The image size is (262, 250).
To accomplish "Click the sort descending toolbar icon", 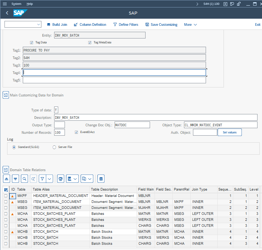I will [15, 179].
